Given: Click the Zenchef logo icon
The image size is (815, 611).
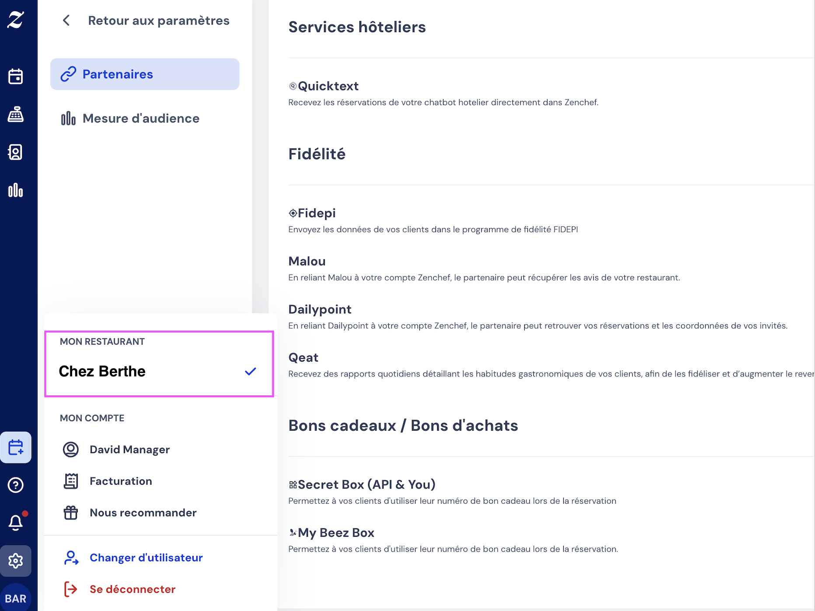Looking at the screenshot, I should [16, 20].
